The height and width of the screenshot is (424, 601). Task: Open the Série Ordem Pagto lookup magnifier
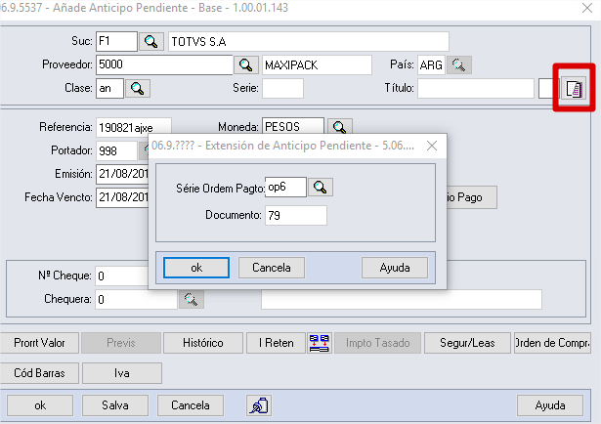pos(321,187)
